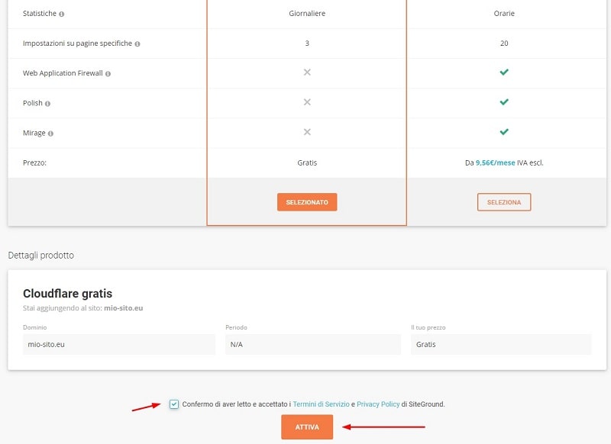
Task: Select green checkmark in Web Application Firewall row
Action: tap(504, 72)
